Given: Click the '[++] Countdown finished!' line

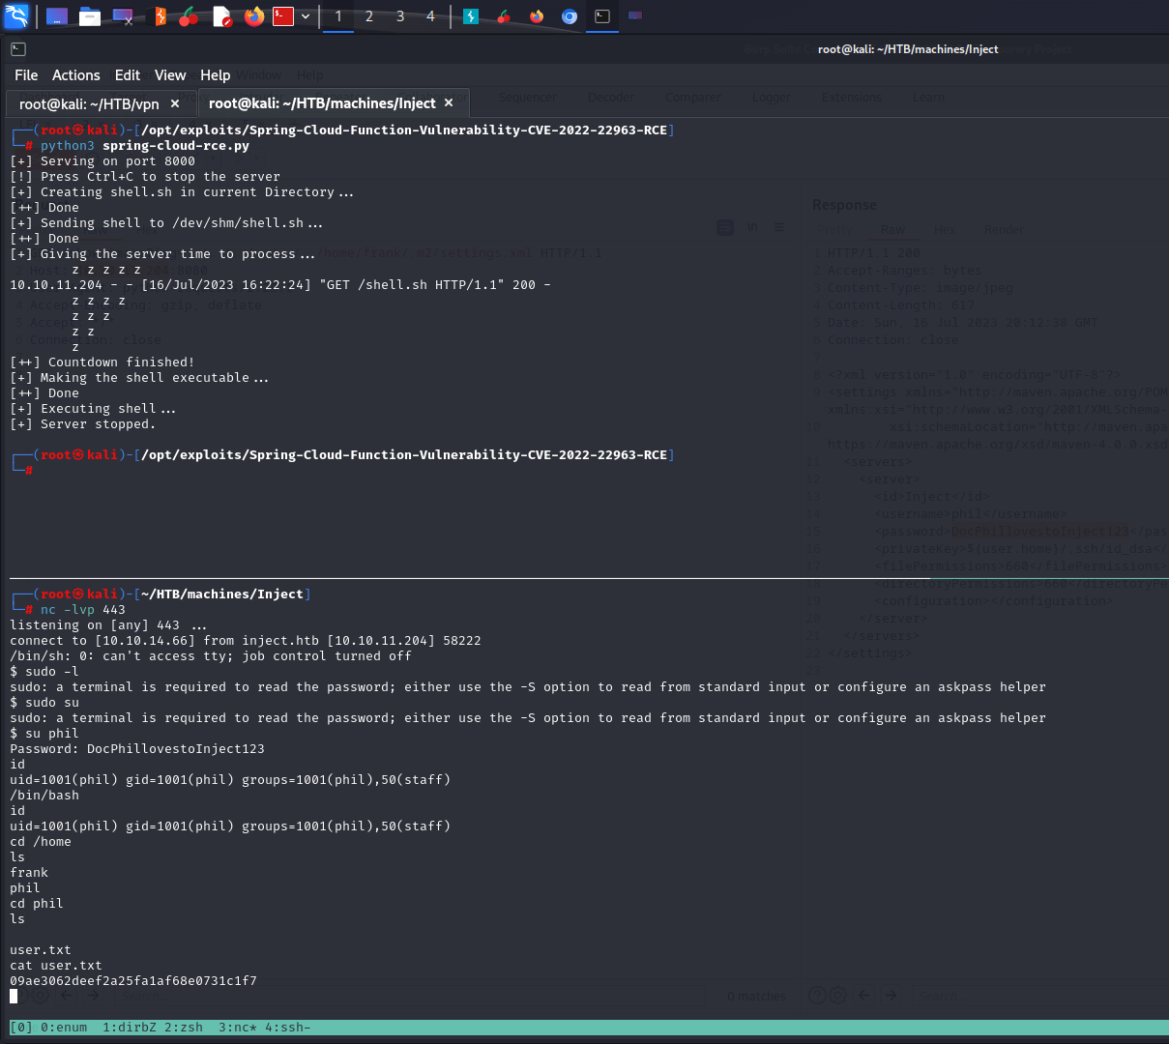Looking at the screenshot, I should coord(102,362).
